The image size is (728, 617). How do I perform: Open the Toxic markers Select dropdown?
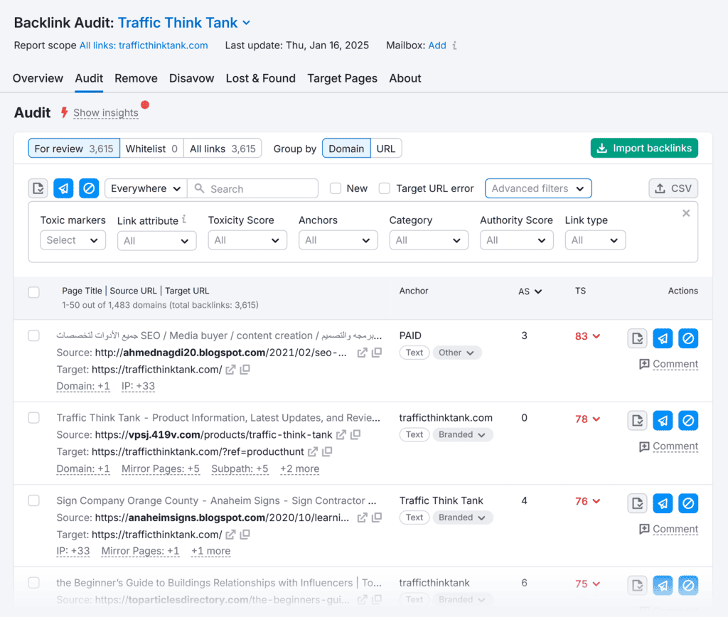pos(73,240)
